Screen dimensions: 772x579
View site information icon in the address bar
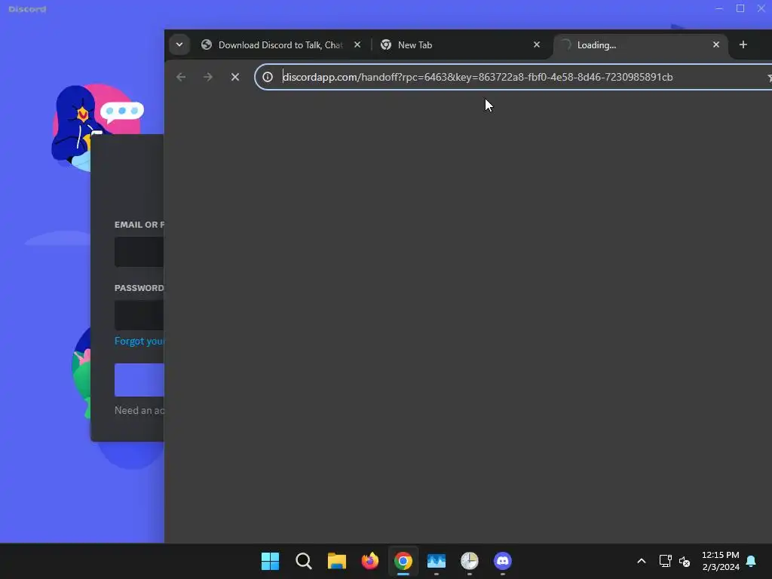pyautogui.click(x=268, y=77)
